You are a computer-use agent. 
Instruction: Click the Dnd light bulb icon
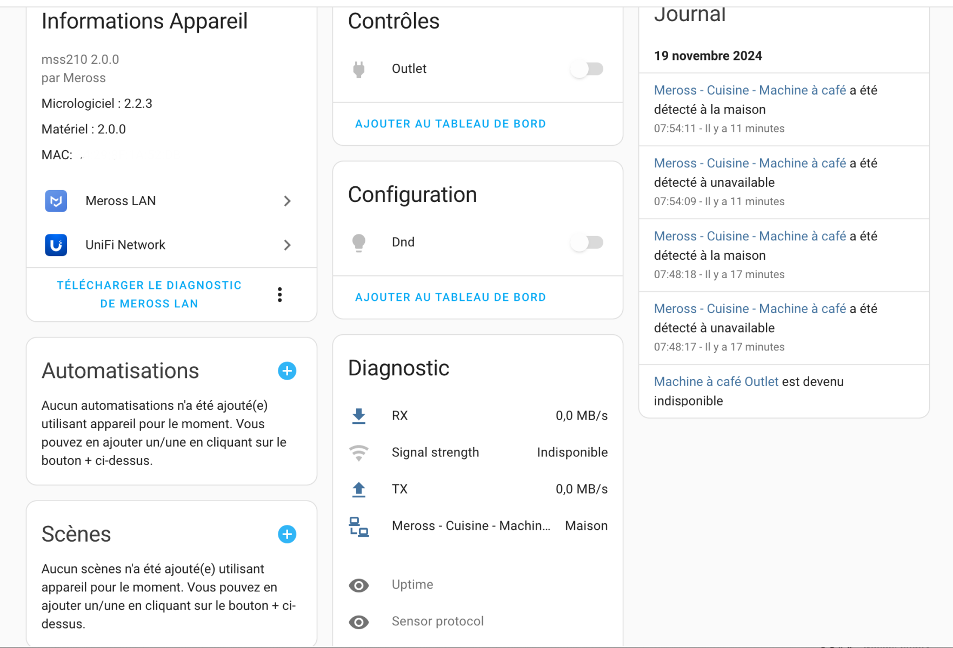[x=358, y=242]
